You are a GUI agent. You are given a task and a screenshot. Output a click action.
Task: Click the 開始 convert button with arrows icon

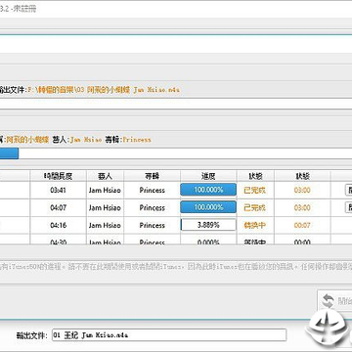(x=335, y=301)
